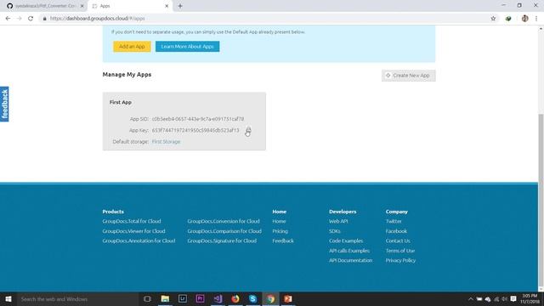Screen dimensions: 544x306
Task: Open Terms of Use link
Action: tap(400, 251)
